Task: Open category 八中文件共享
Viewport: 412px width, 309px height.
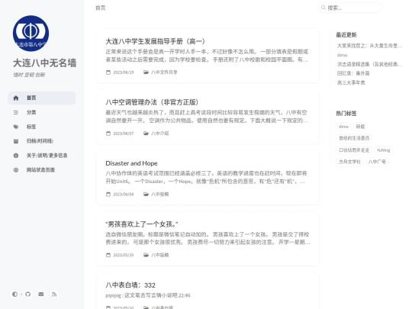Action: pyautogui.click(x=164, y=72)
